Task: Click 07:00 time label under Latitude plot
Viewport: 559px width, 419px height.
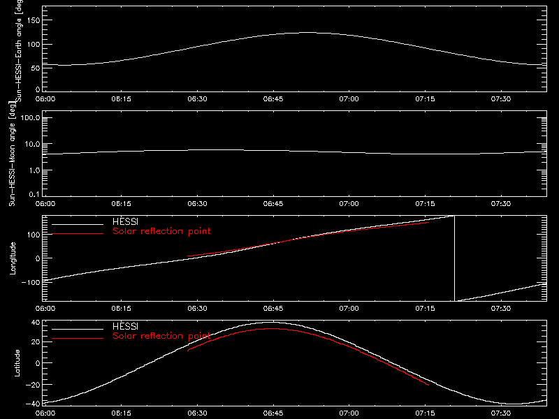Action: click(x=349, y=413)
